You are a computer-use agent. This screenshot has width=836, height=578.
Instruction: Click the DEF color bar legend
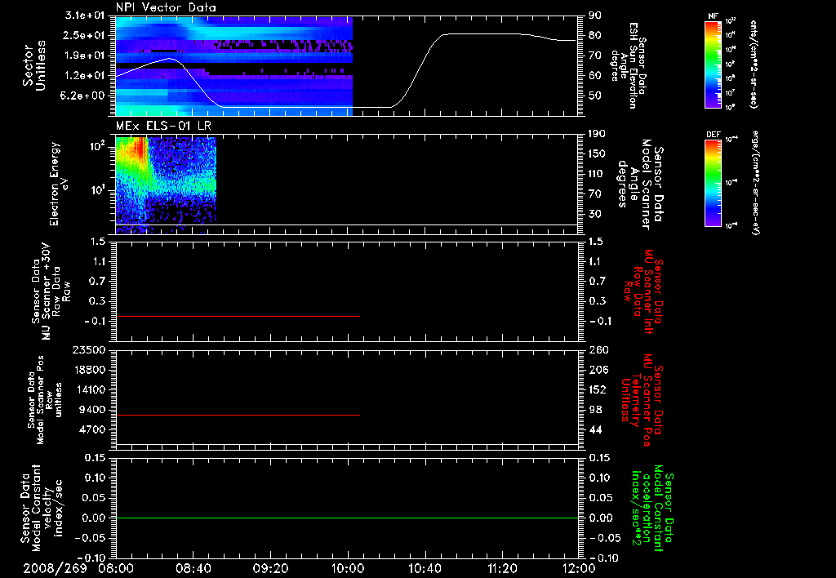point(713,183)
